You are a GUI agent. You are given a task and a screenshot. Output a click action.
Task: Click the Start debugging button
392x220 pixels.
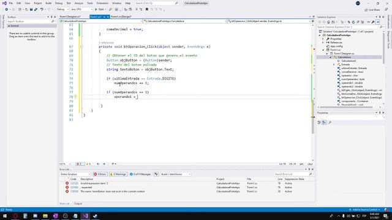(100, 9)
